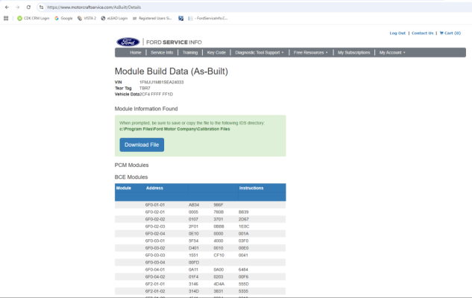Select Vehicle Data value 2CF4 FFFF FF1D
The image size is (472, 298).
pos(157,94)
